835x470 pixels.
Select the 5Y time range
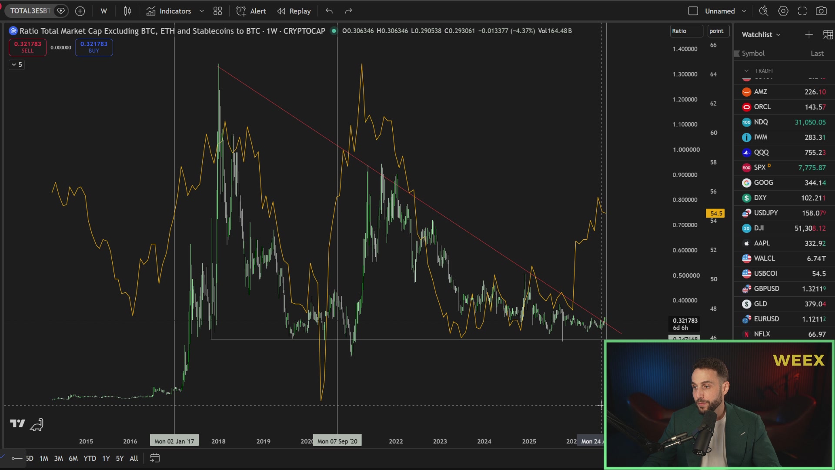(x=120, y=458)
